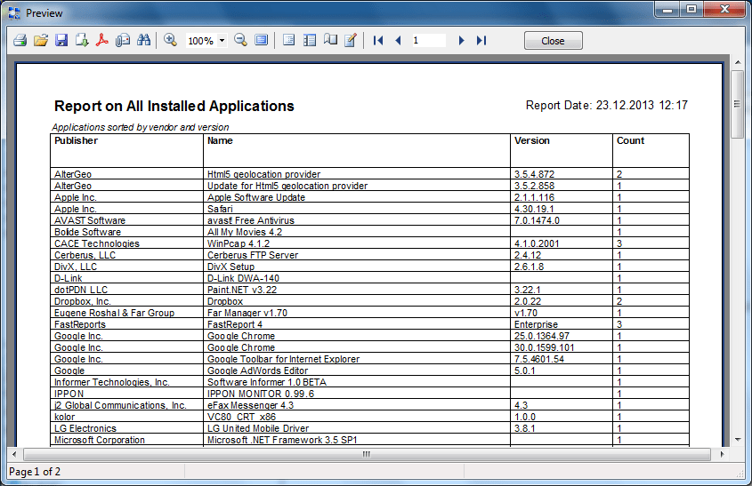
Task: Go to the next page
Action: [x=461, y=41]
